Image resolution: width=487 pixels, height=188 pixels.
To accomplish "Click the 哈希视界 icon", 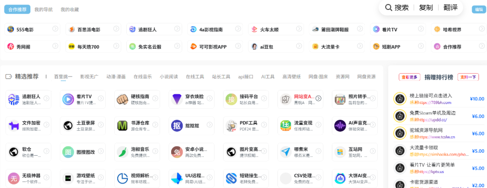I will 437,29.
